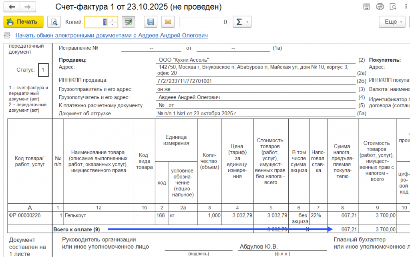This screenshot has height=257, width=410.
Task: Select seller name ООО "Кухни Ассоль"
Action: [x=184, y=60]
